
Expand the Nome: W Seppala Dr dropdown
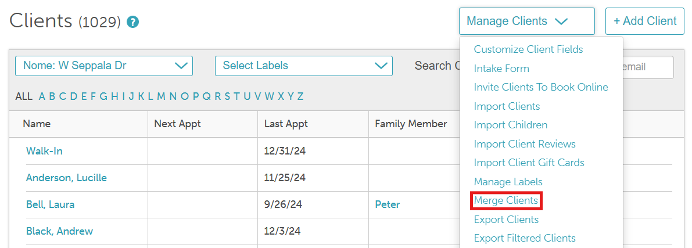[x=104, y=66]
